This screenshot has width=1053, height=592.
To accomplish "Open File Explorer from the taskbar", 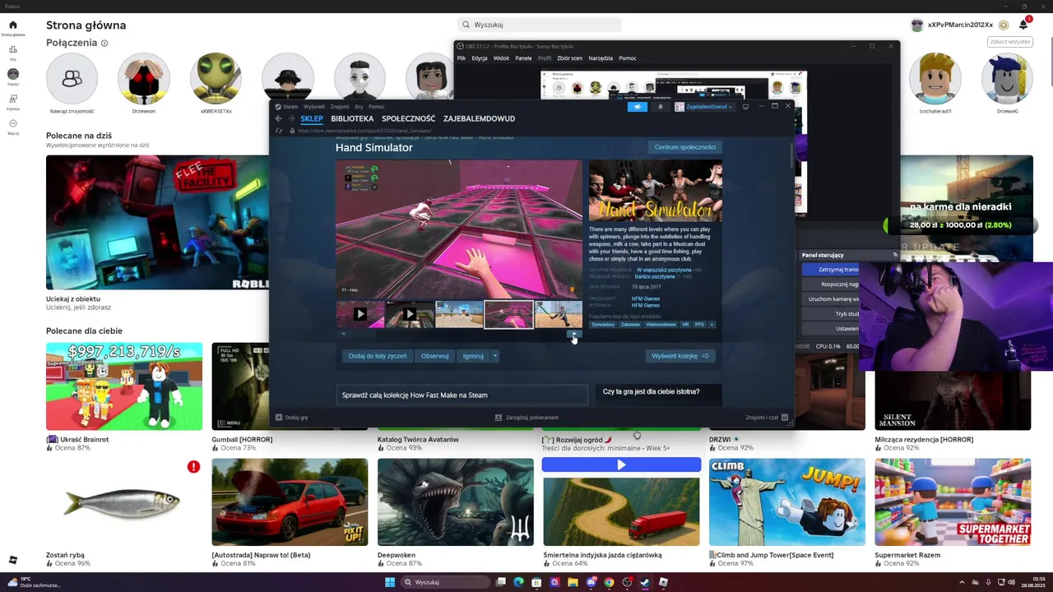I will 573,582.
